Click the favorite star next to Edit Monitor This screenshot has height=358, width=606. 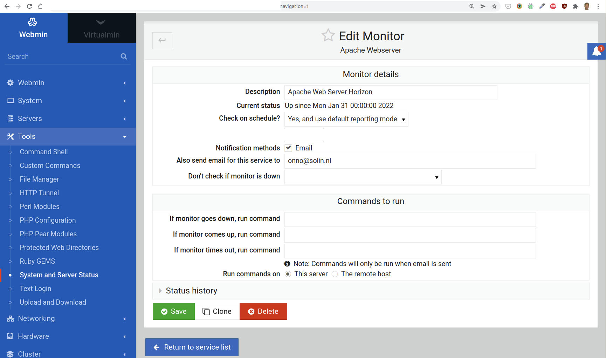328,35
